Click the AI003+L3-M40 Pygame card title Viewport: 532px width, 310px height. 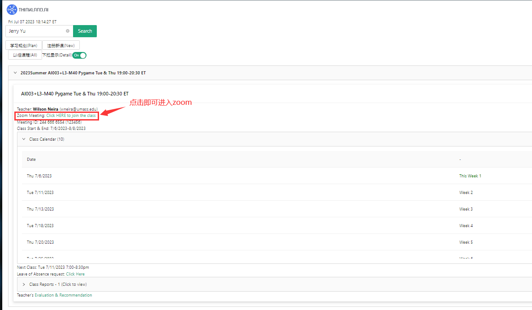75,94
